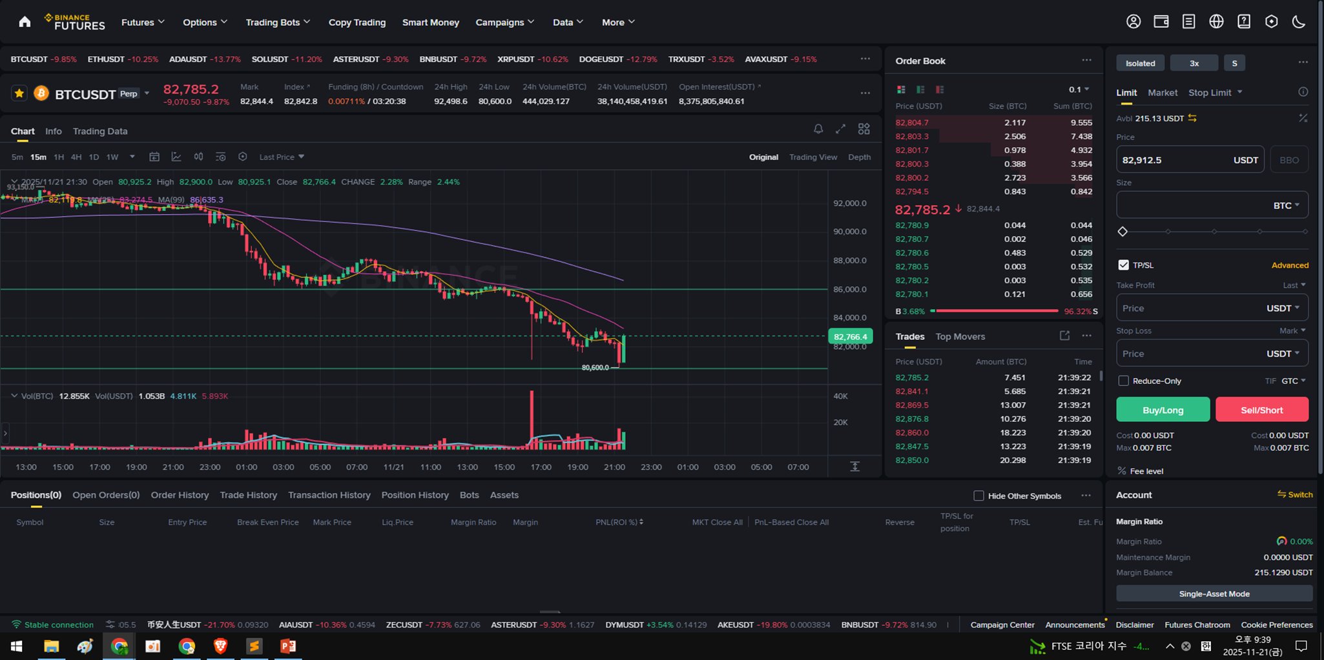
Task: Switch the chart to Trading View mode
Action: click(813, 157)
